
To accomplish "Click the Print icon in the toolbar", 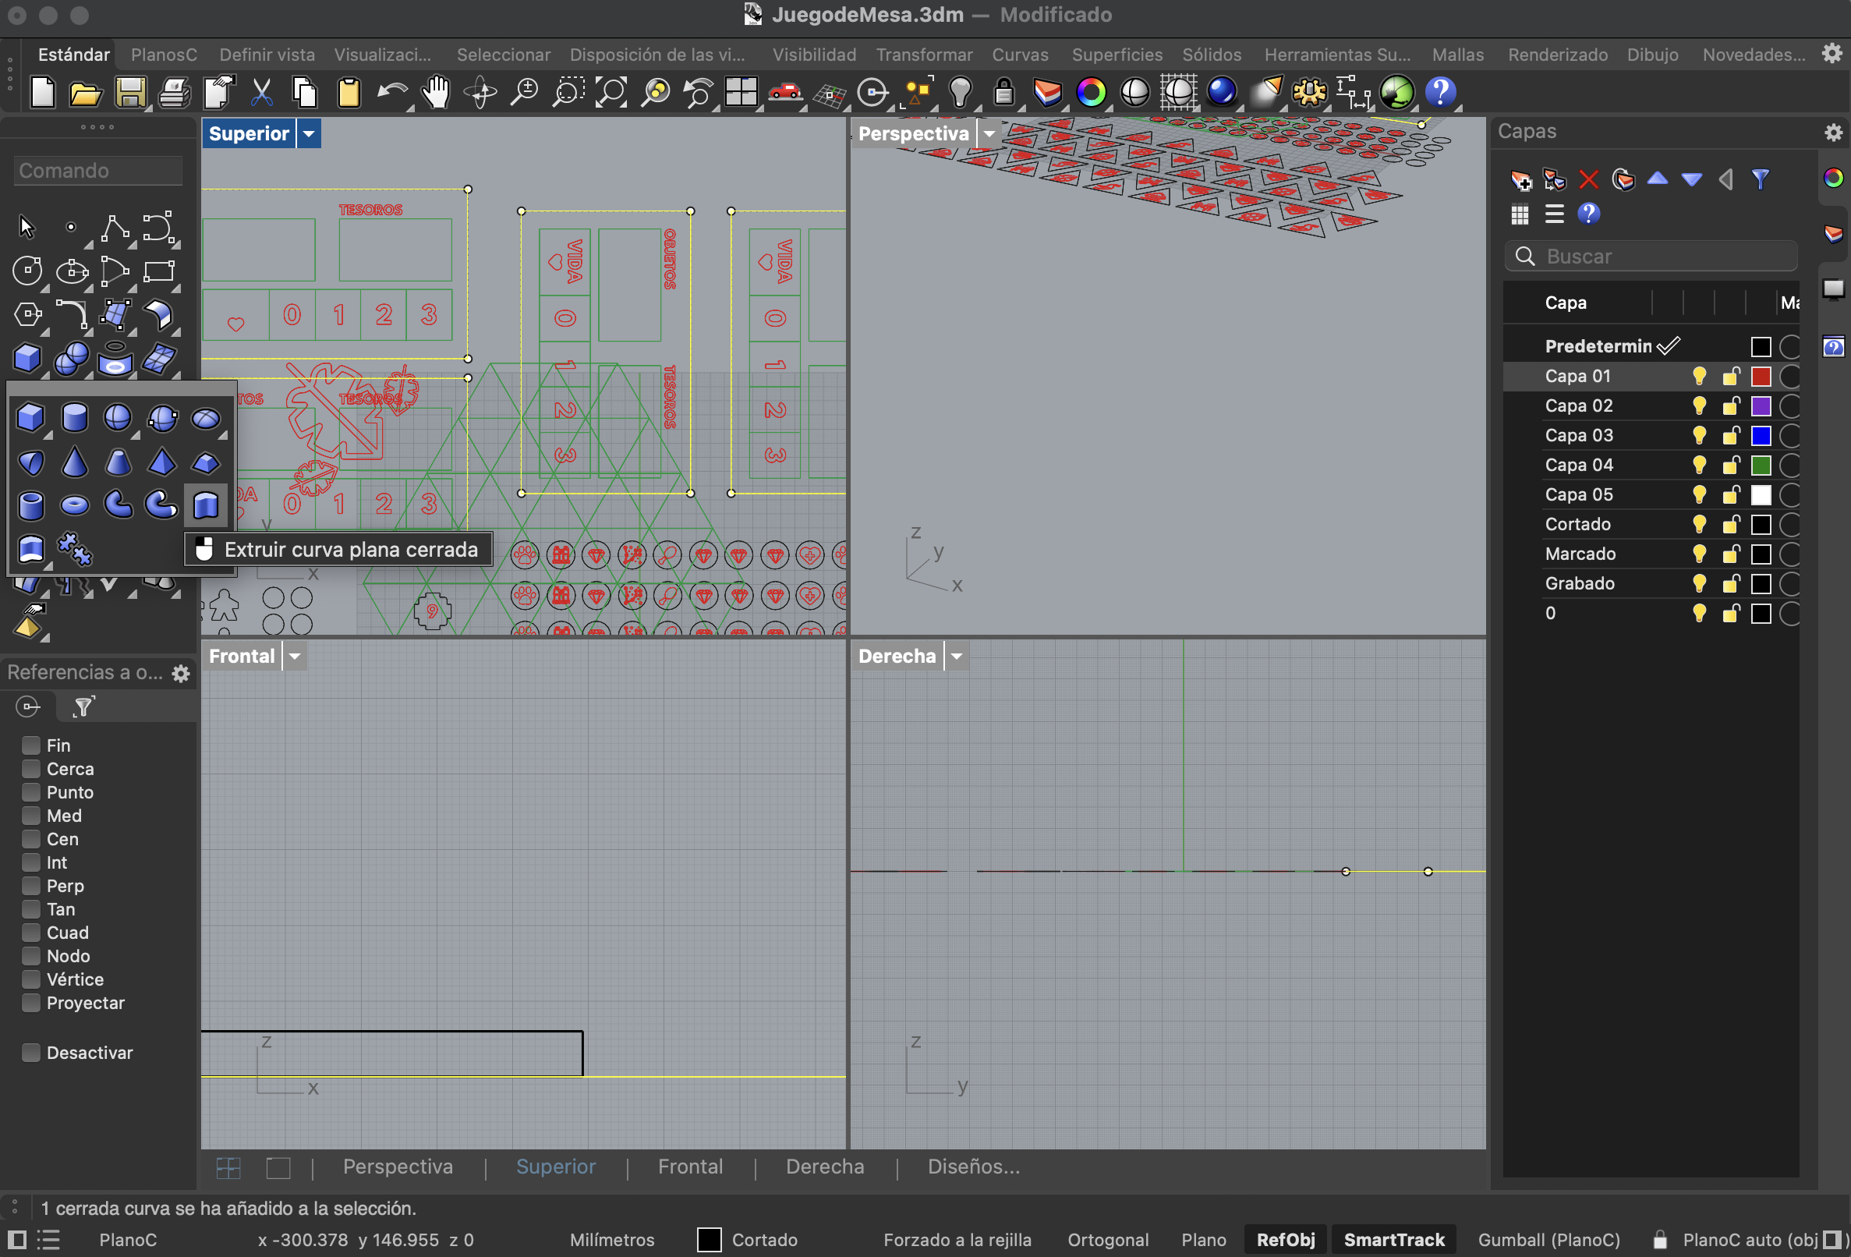I will tap(174, 94).
